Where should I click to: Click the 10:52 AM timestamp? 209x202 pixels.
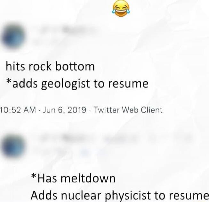click(x=18, y=110)
